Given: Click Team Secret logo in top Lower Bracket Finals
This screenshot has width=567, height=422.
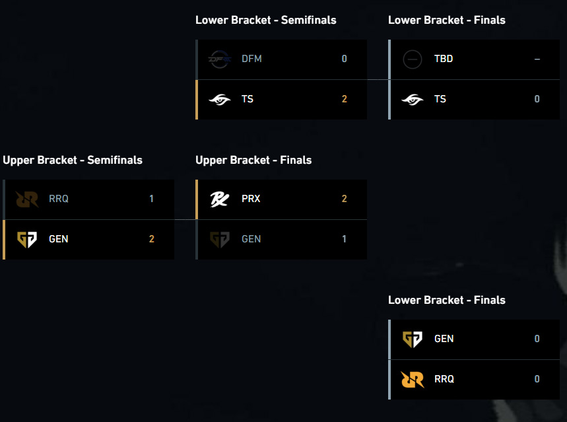Looking at the screenshot, I should (413, 99).
